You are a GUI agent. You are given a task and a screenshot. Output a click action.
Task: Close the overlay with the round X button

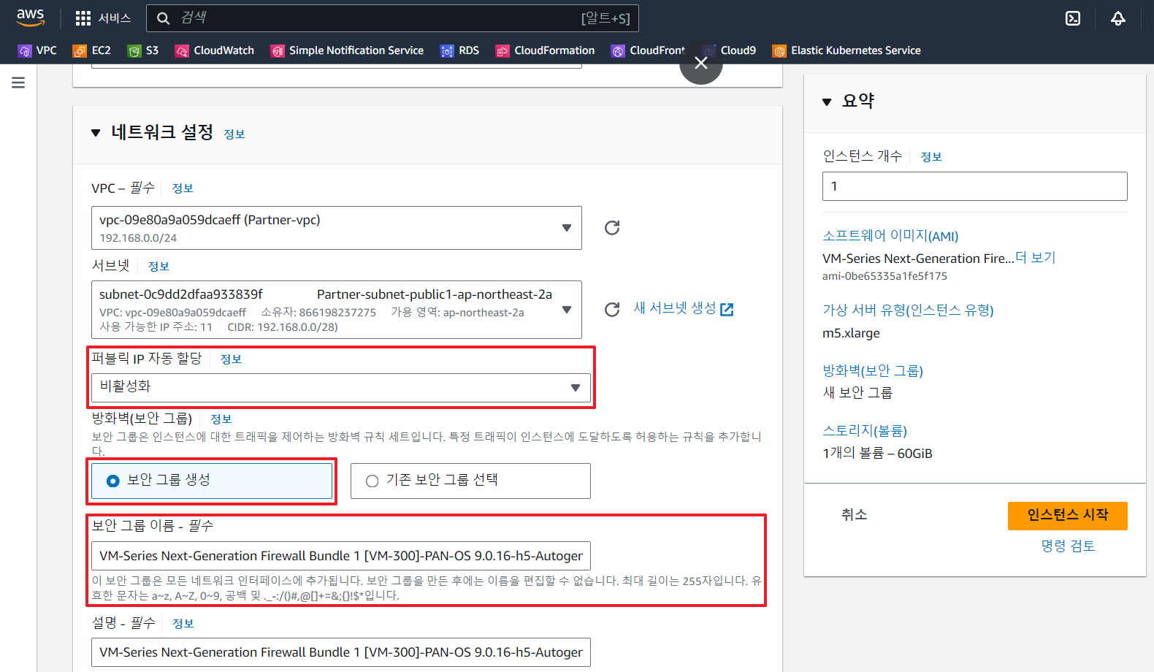click(x=701, y=63)
